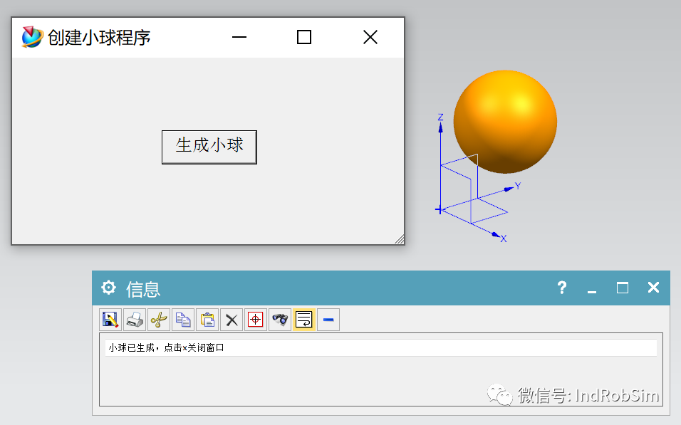Erase contents with the X toolbar icon
The image size is (681, 425).
coord(231,320)
